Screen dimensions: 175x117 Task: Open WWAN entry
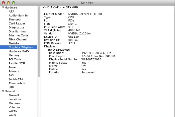[13, 112]
